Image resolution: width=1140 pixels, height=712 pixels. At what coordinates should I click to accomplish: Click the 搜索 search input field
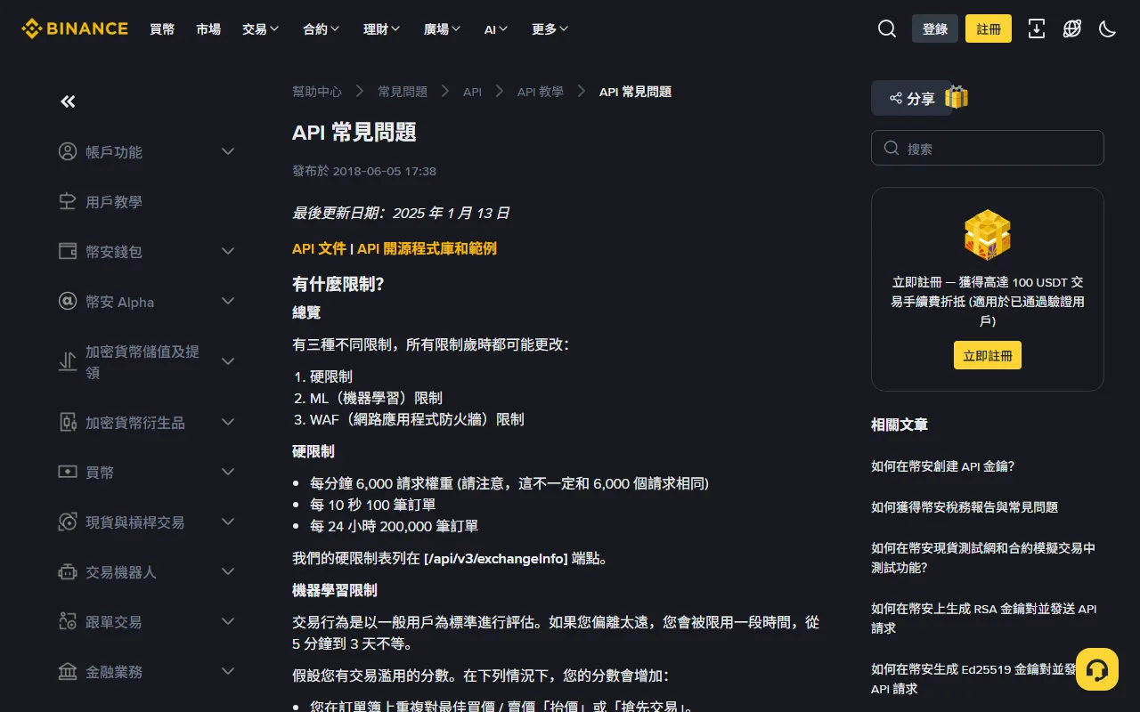click(988, 148)
